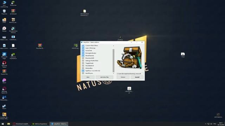Select the Recycle Bin desktop icon
This screenshot has height=126, width=225.
4,12
